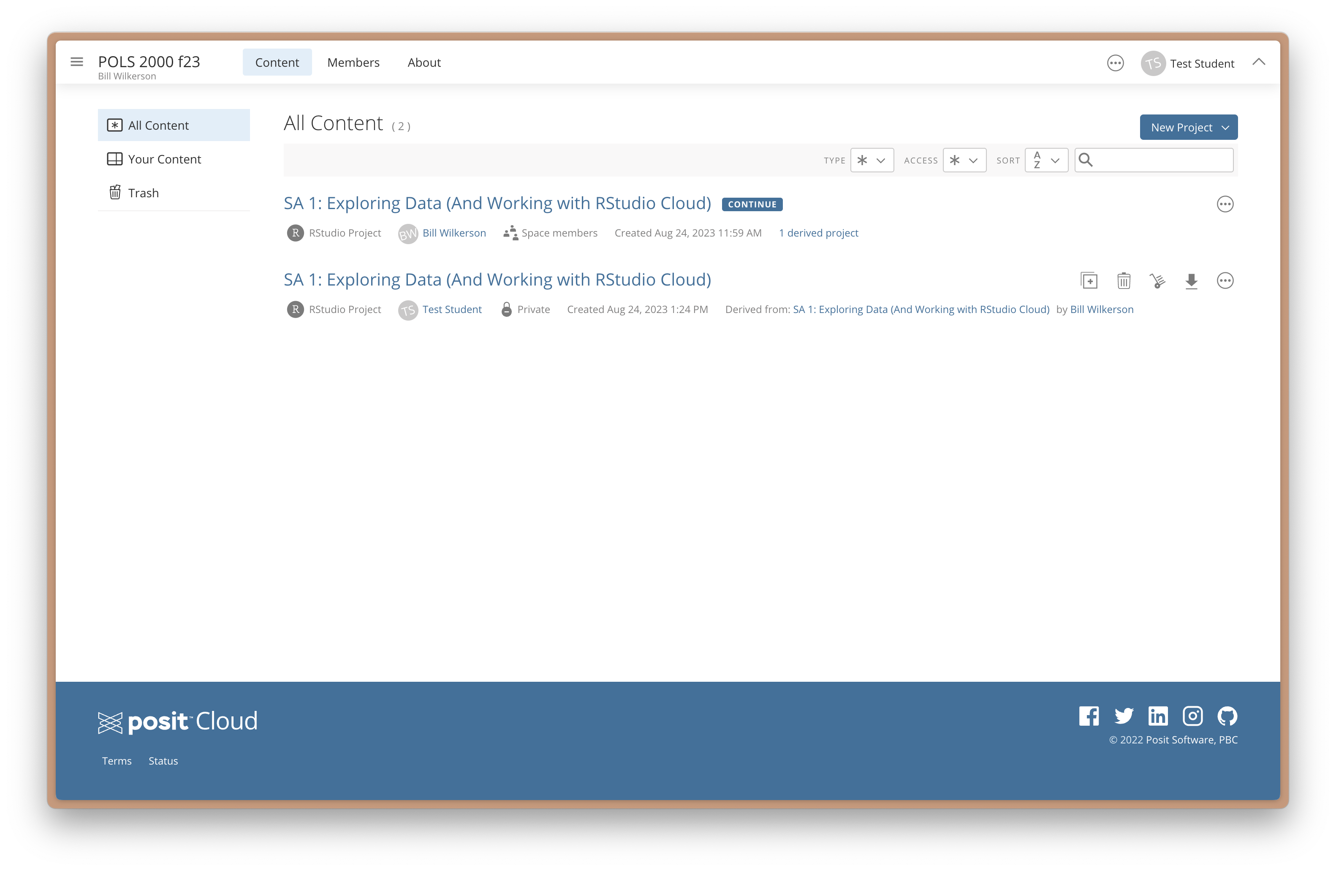The width and height of the screenshot is (1336, 871).
Task: Click the content search field
Action: (x=1154, y=160)
